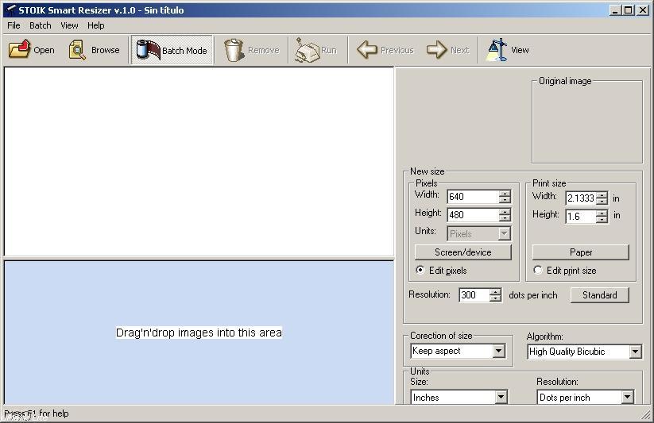Click the Screen/device button
This screenshot has height=423, width=654.
[x=463, y=252]
